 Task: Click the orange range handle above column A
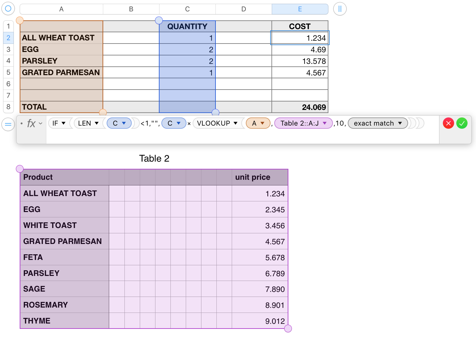click(20, 21)
